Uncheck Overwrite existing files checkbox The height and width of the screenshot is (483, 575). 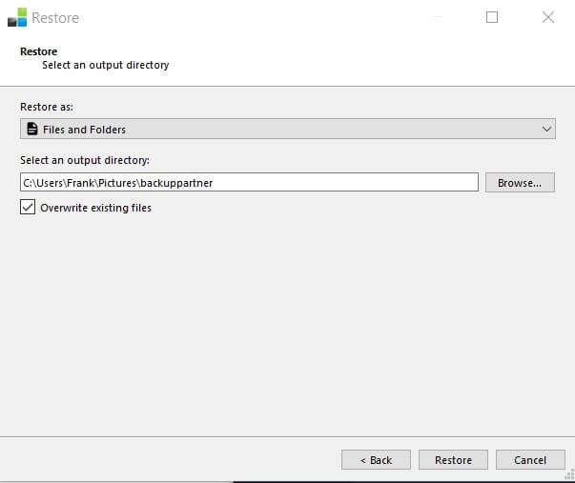tap(28, 207)
